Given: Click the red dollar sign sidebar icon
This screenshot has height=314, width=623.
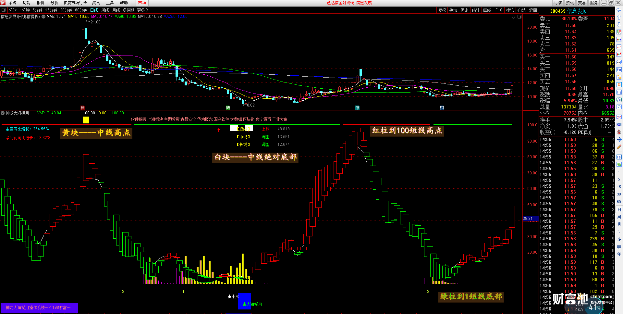Looking at the screenshot, I should [619, 132].
